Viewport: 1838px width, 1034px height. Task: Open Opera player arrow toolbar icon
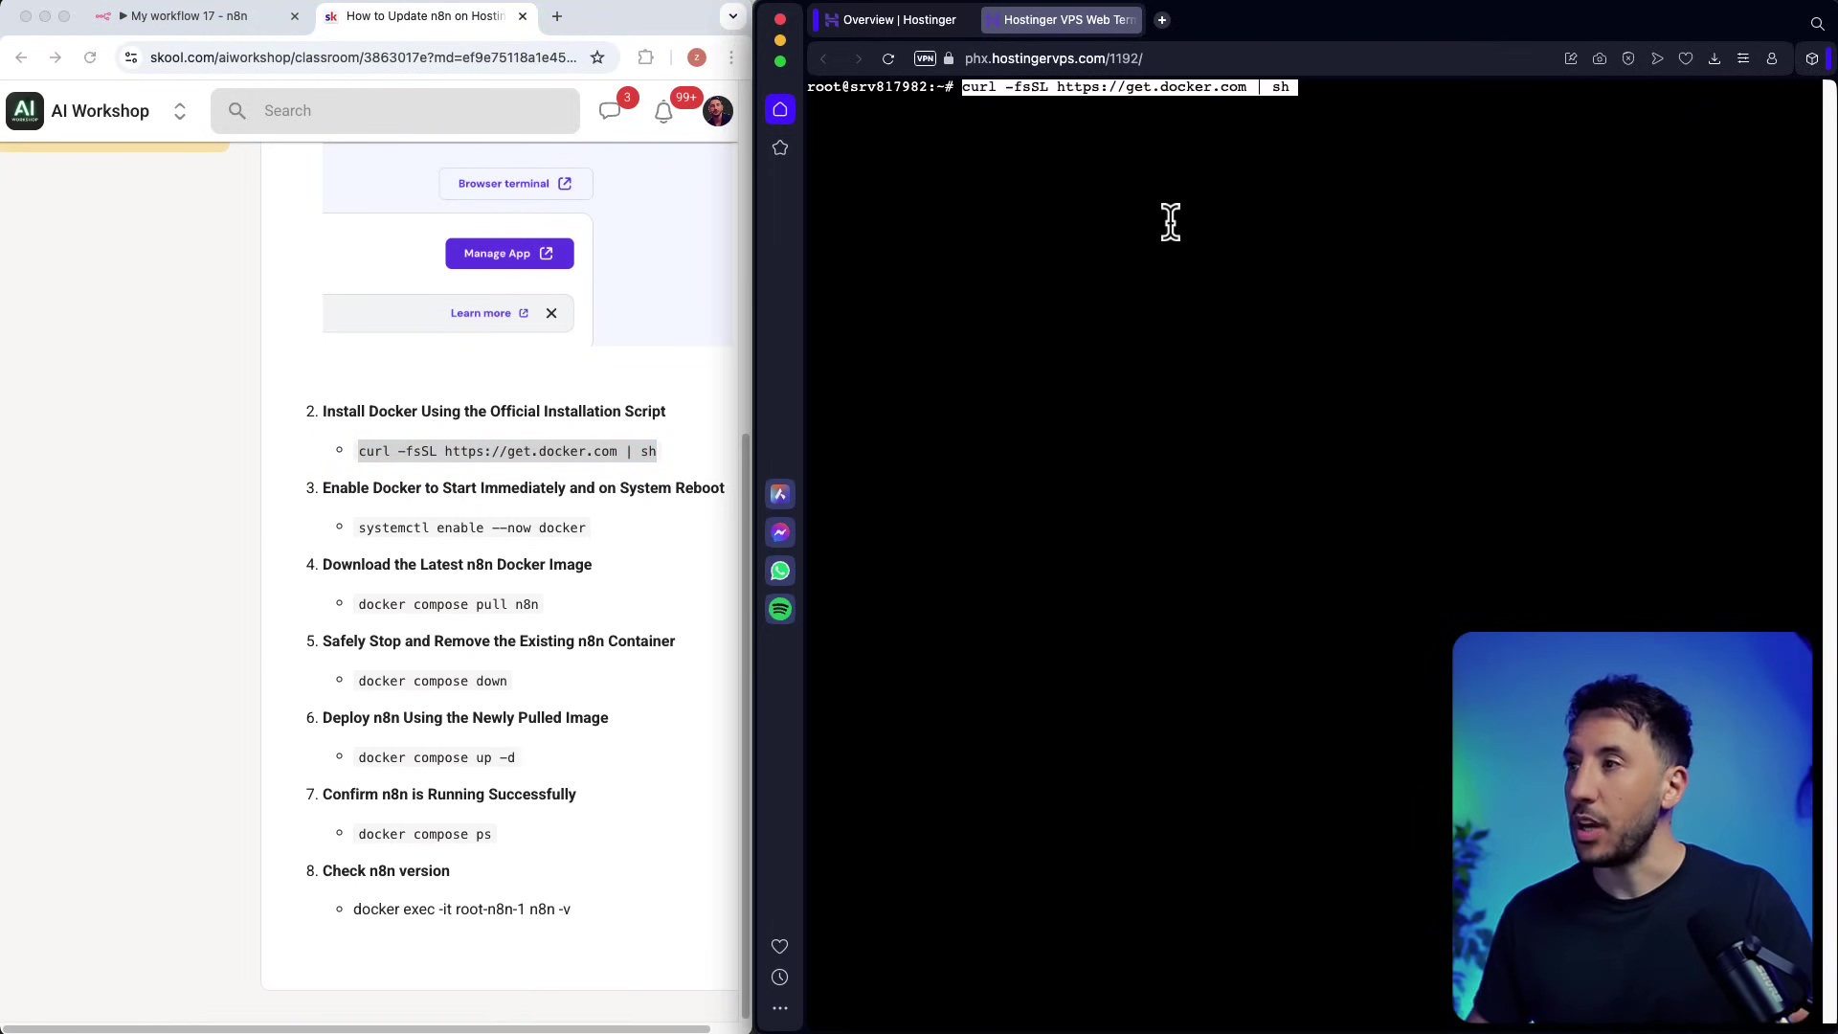pyautogui.click(x=1657, y=58)
